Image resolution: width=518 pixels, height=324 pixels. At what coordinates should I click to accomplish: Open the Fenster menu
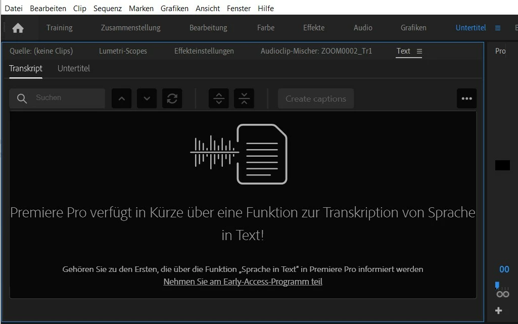coord(239,8)
